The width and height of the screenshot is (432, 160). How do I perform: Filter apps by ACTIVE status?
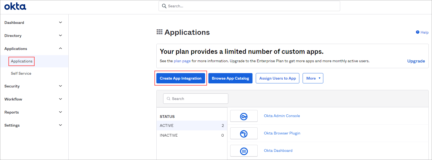click(x=192, y=126)
